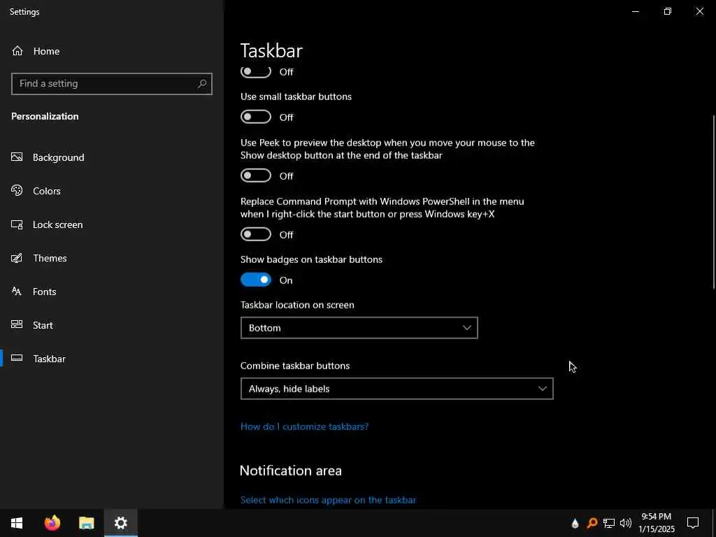
Task: Toggle the partially visible top switch
Action: pos(256,72)
